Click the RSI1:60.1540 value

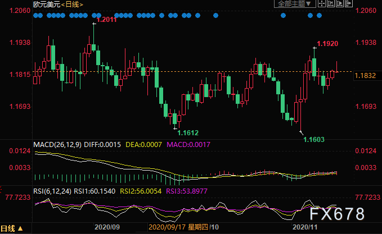click(x=95, y=191)
